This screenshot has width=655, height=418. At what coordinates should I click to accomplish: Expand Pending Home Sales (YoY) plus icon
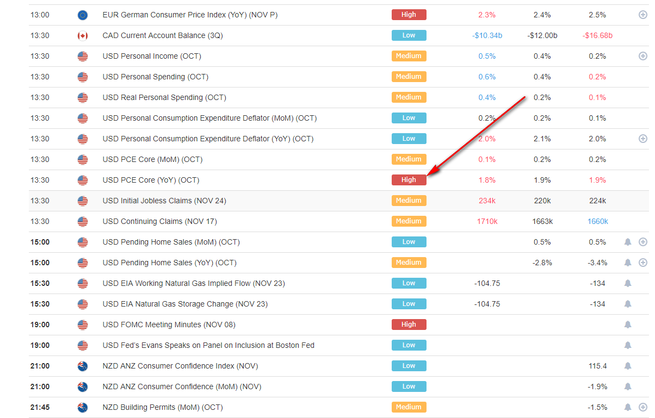(642, 263)
